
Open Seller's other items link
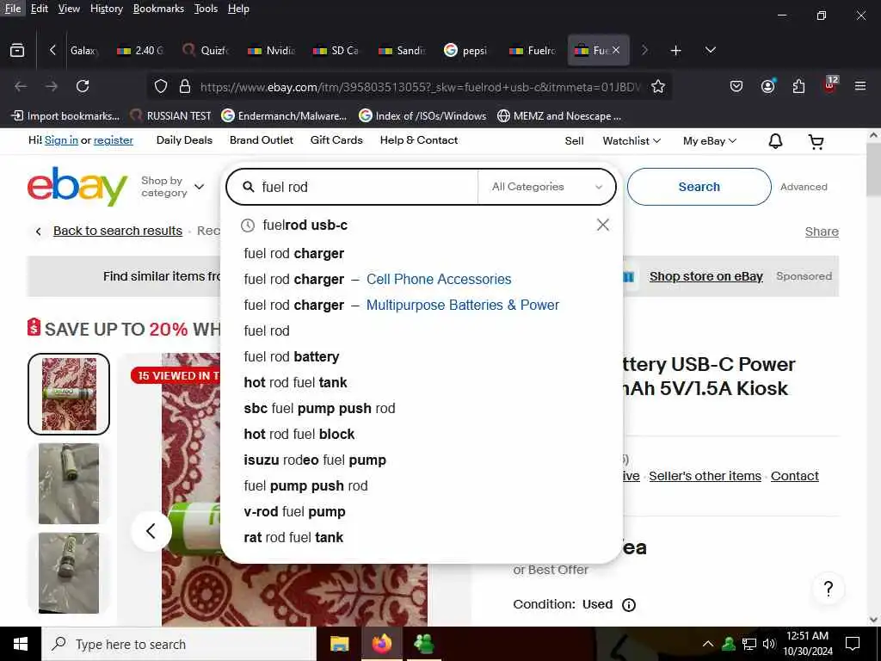tap(705, 476)
